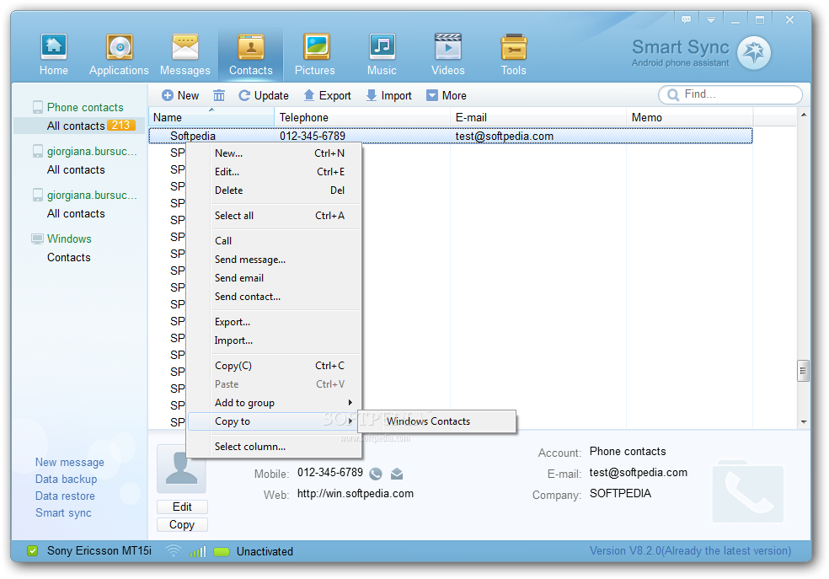829x579 pixels.
Task: Sort by the Name column header
Action: (211, 117)
